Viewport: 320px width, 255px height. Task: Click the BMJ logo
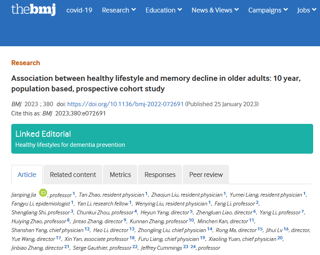33,10
